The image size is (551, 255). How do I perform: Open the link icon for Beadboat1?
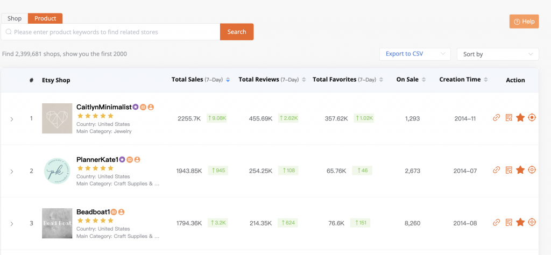click(x=496, y=222)
